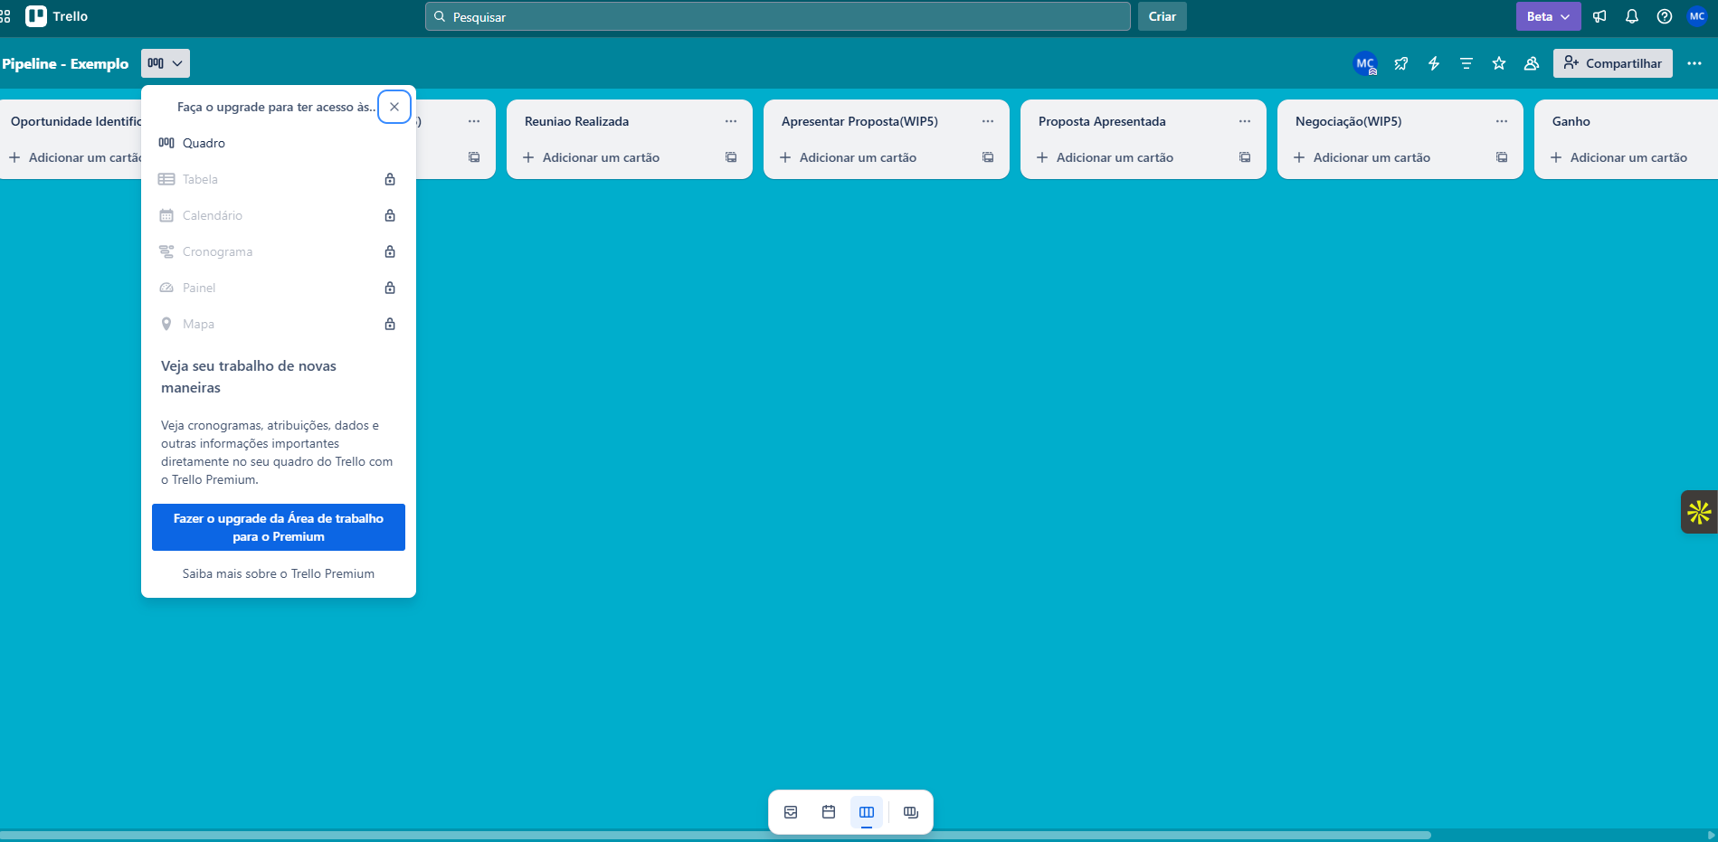This screenshot has width=1718, height=842.
Task: Toggle the board view switcher dropdown
Action: (x=166, y=63)
